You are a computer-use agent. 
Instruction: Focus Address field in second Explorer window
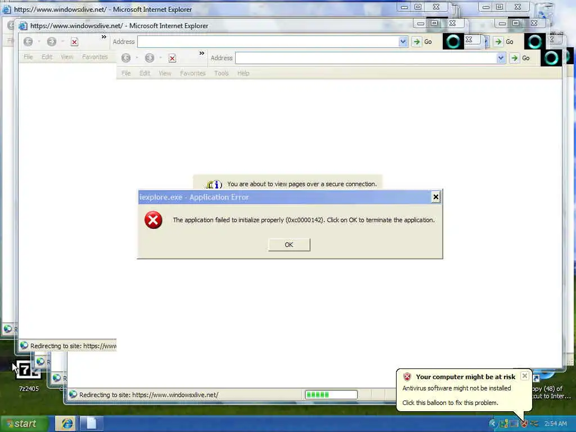268,42
